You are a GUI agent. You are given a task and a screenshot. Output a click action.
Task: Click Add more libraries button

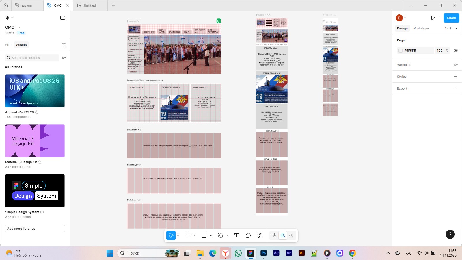click(x=35, y=229)
